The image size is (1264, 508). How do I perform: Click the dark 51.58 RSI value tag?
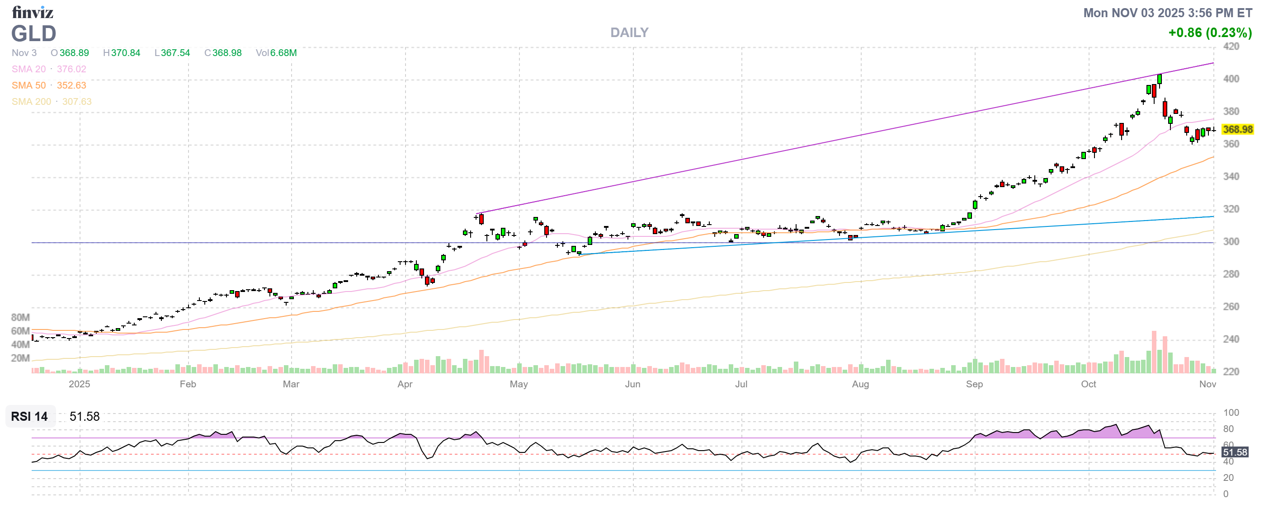1234,452
